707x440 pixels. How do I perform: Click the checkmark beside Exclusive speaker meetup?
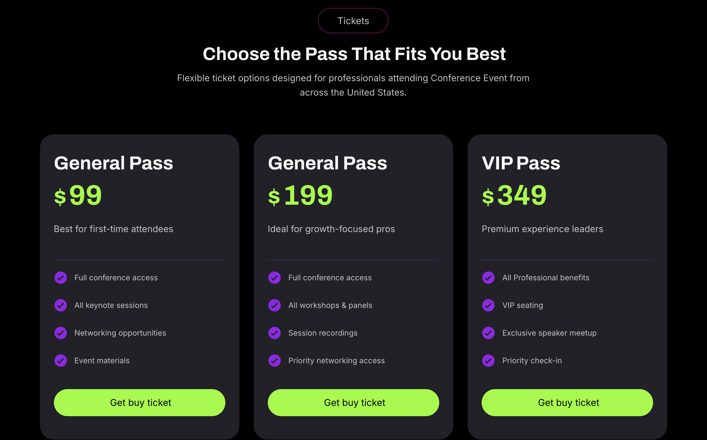488,333
